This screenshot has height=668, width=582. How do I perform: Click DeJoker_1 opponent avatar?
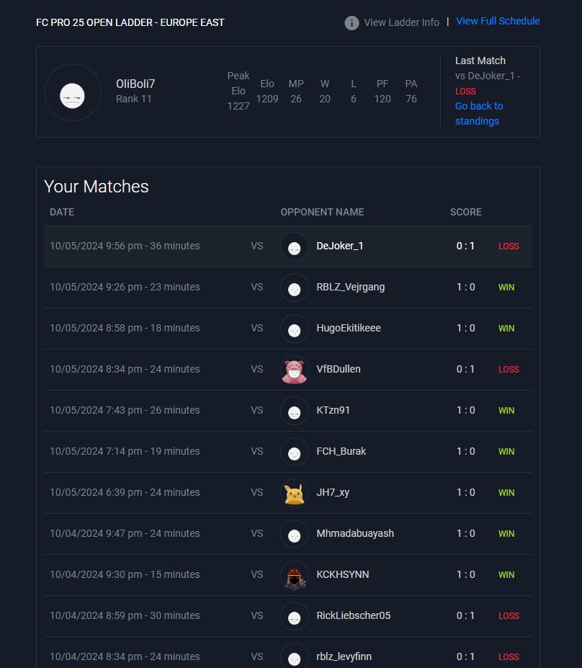294,246
